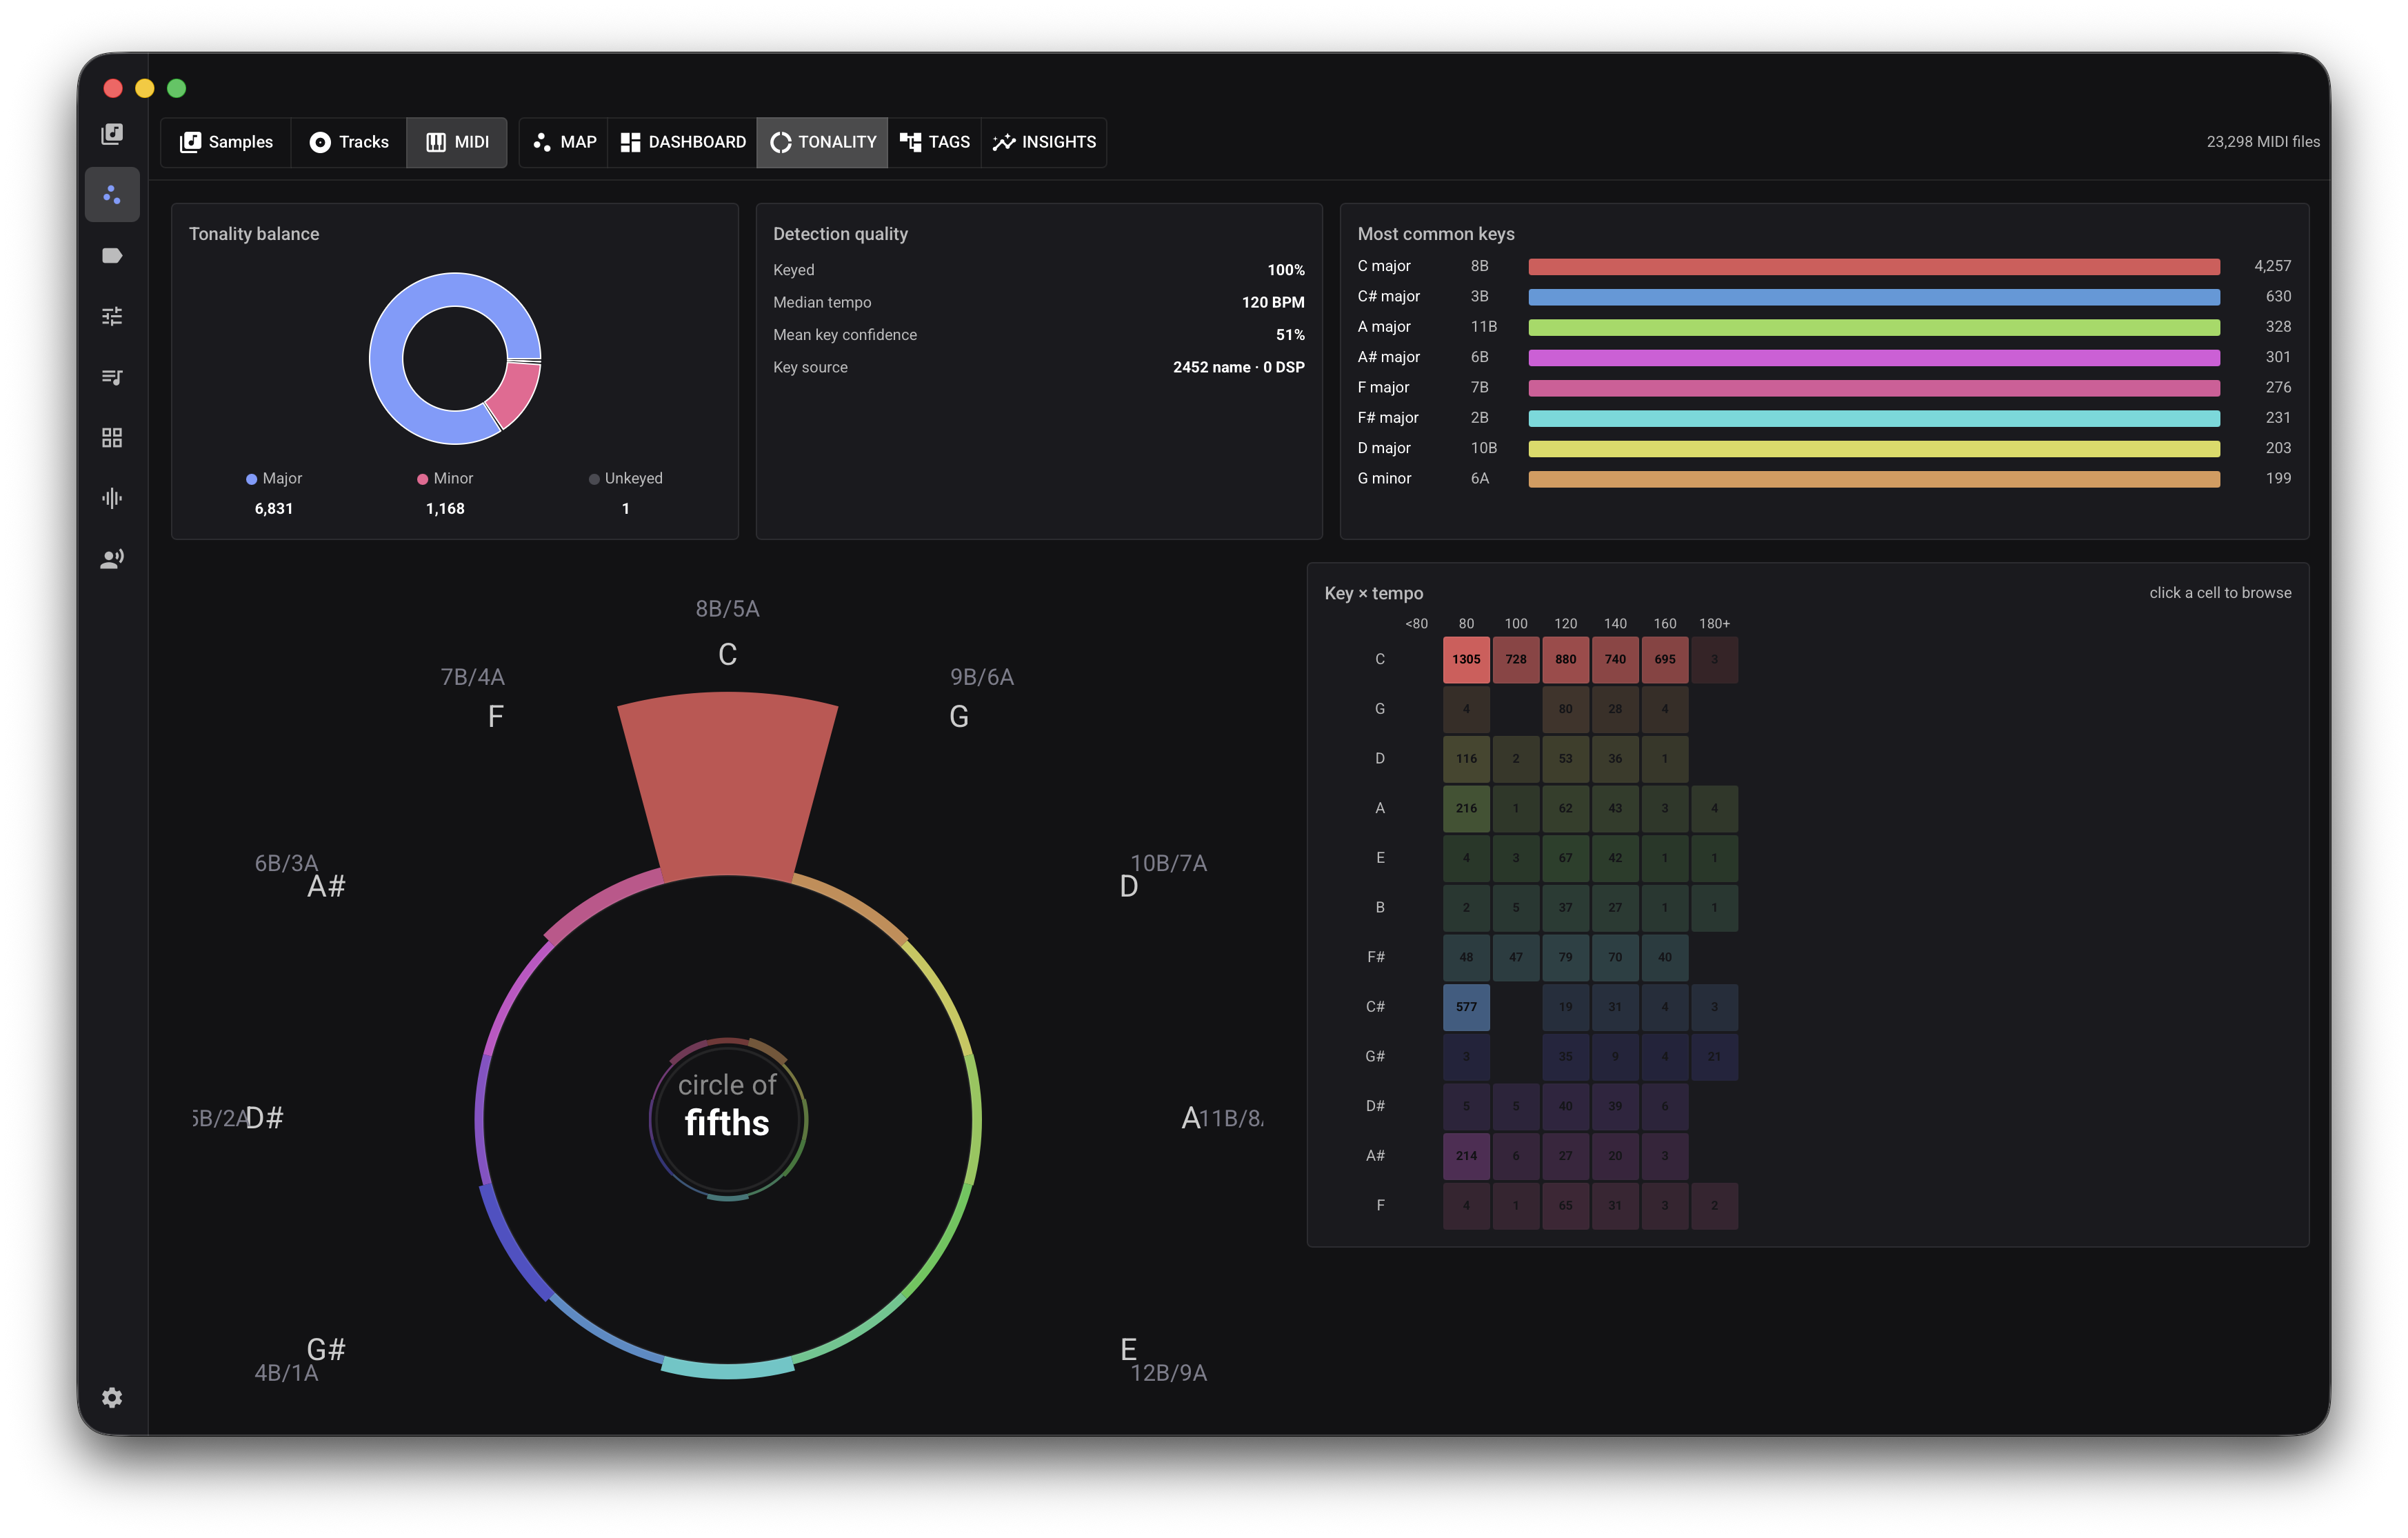Click the '23,298 MIDI files' count
The image size is (2408, 1538).
(2263, 142)
